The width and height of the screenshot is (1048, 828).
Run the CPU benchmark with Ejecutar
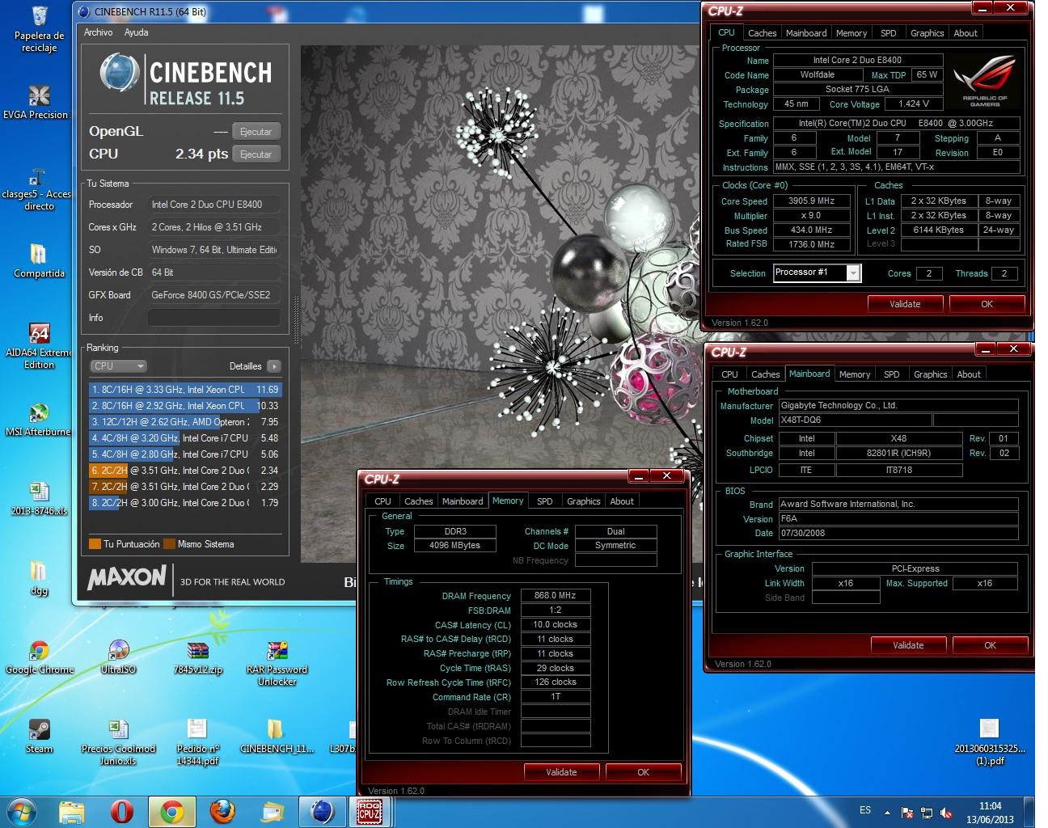point(256,154)
